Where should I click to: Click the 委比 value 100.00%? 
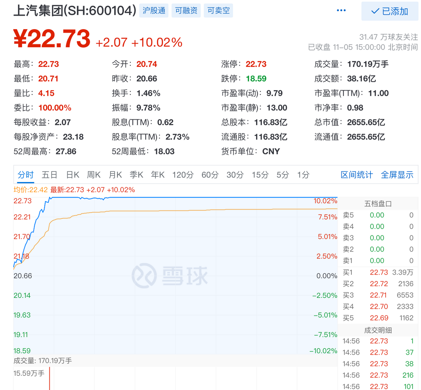pyautogui.click(x=55, y=108)
